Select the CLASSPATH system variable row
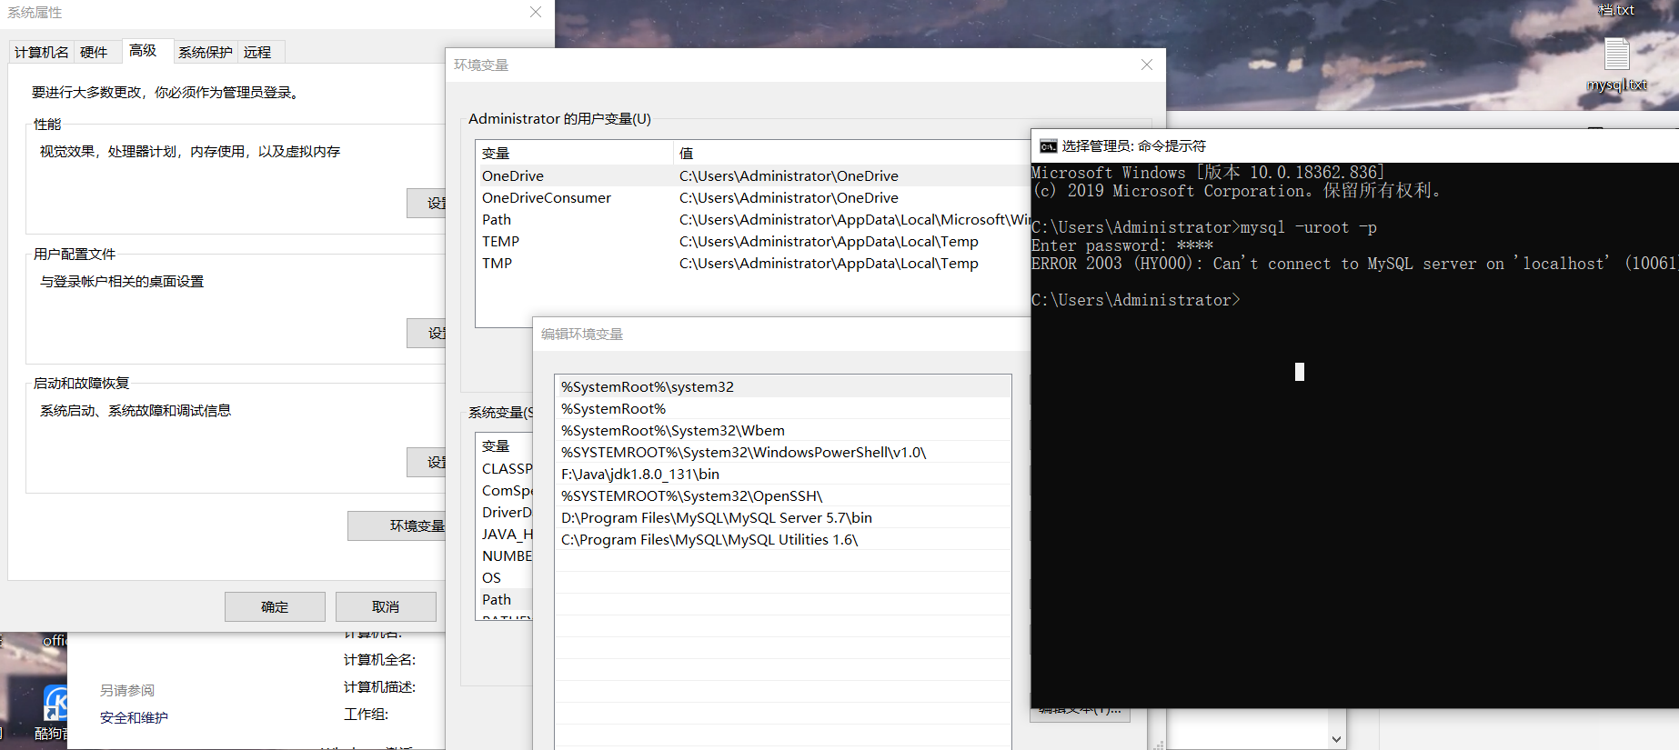The image size is (1679, 750). (505, 468)
